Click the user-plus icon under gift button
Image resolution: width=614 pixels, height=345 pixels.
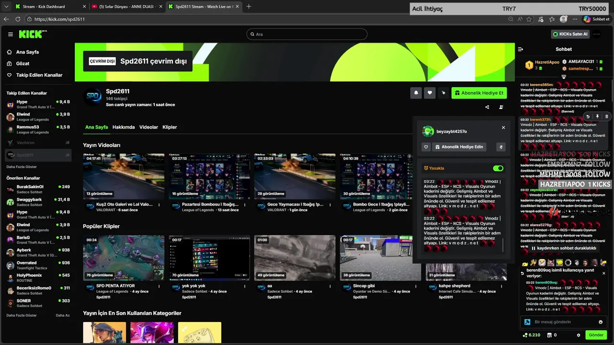click(501, 107)
